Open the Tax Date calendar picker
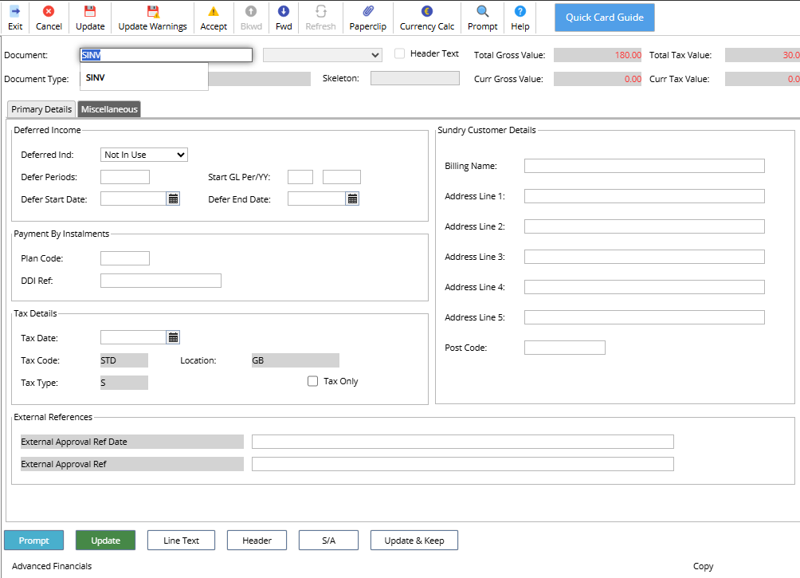The image size is (800, 578). [x=174, y=337]
